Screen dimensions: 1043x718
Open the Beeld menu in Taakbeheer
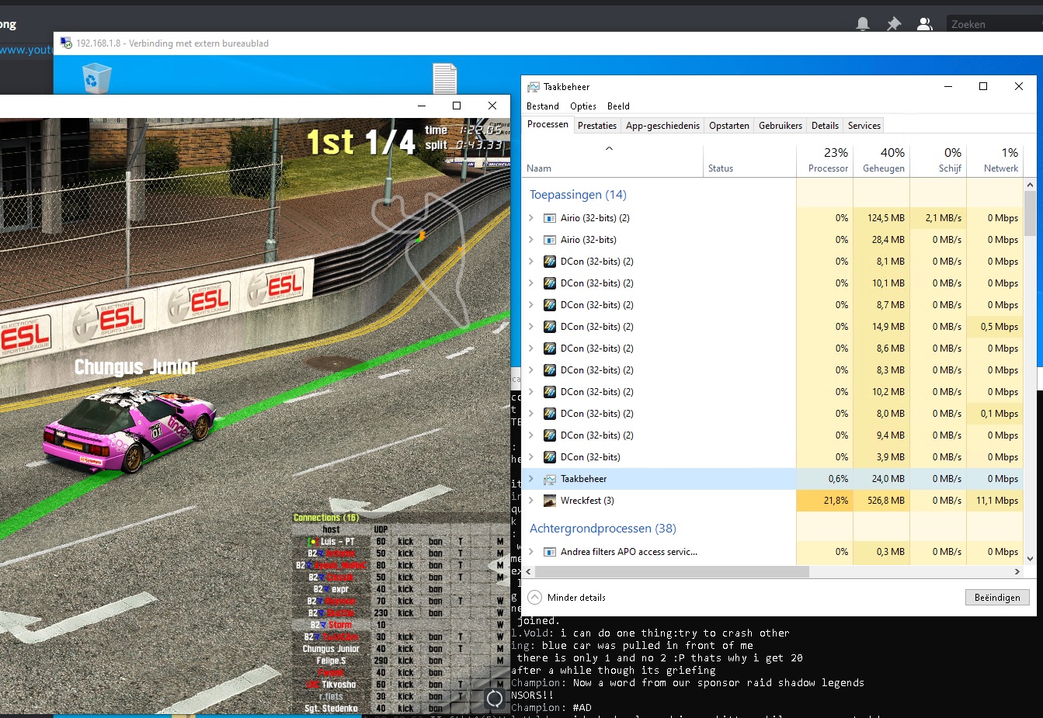coord(618,106)
